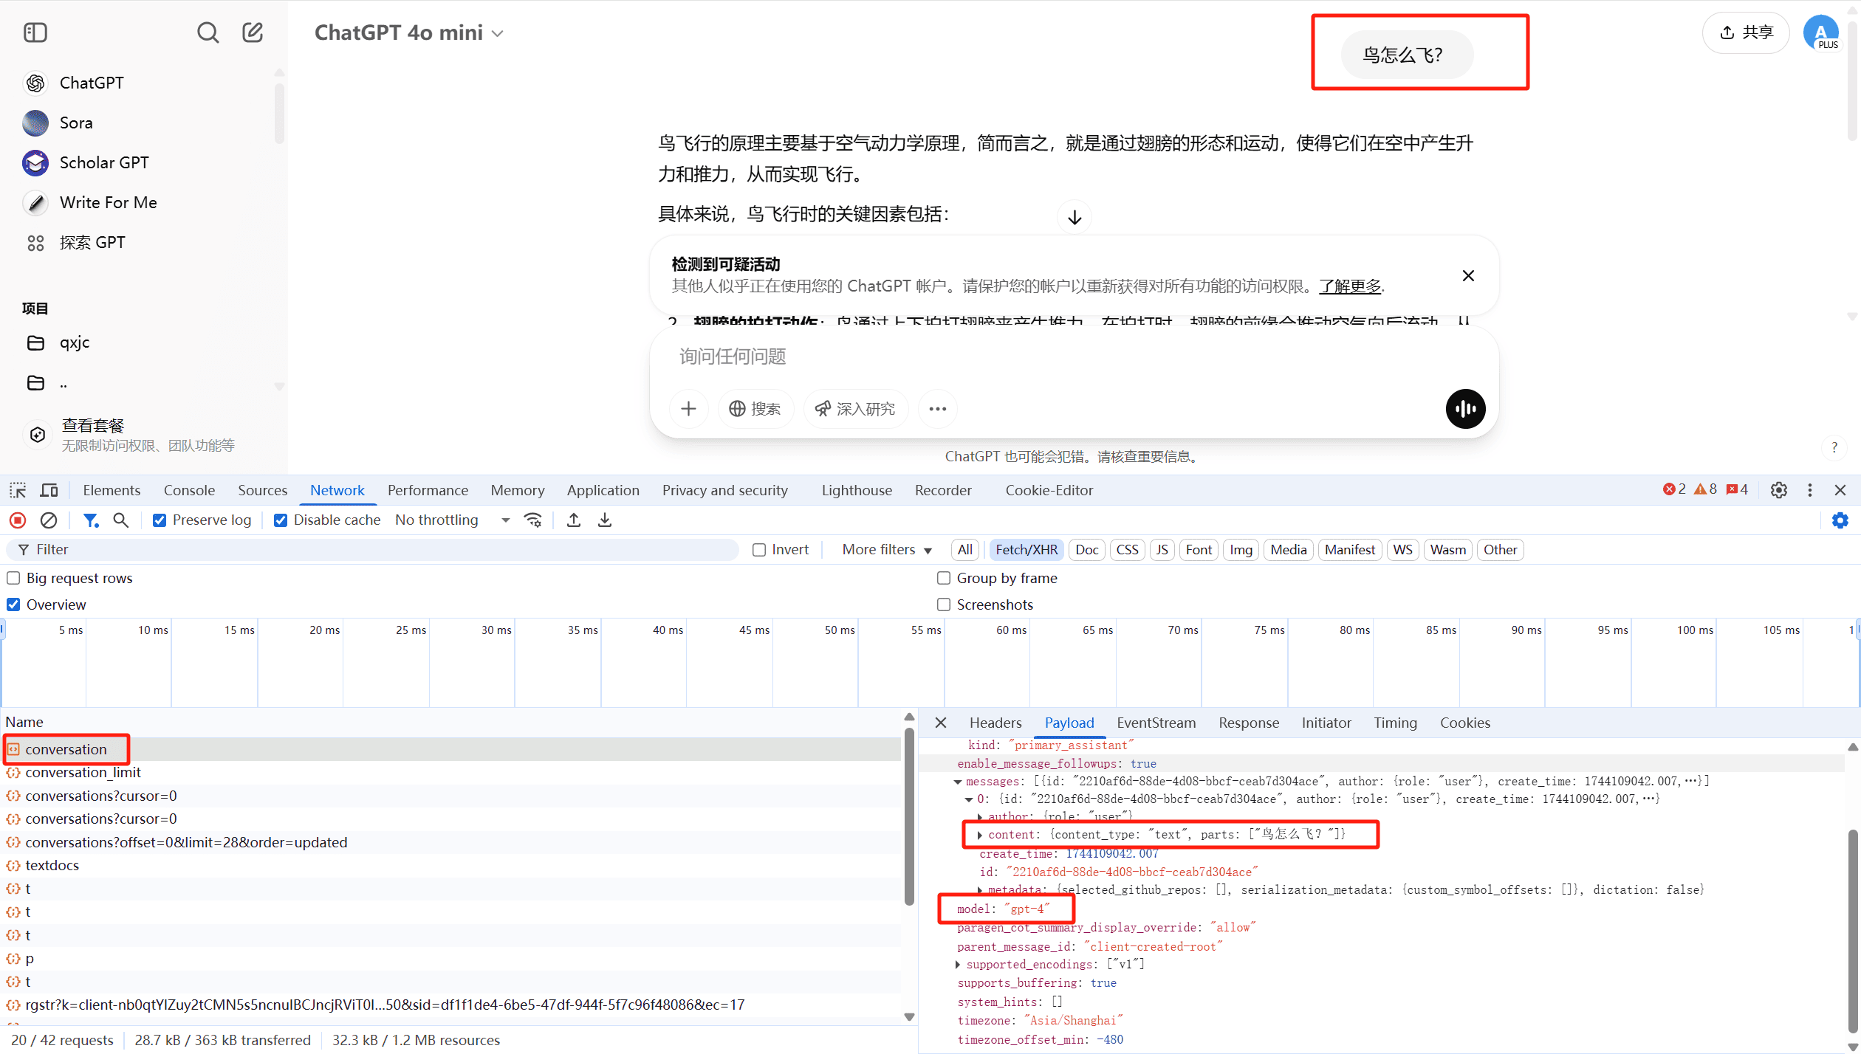Viewport: 1861px width, 1054px height.
Task: Toggle DevTools device toolbar icon
Action: [x=49, y=490]
